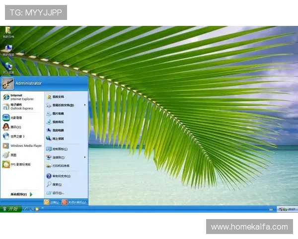Click the 开始 Start button on the taskbar
The height and width of the screenshot is (239, 298).
[10, 209]
